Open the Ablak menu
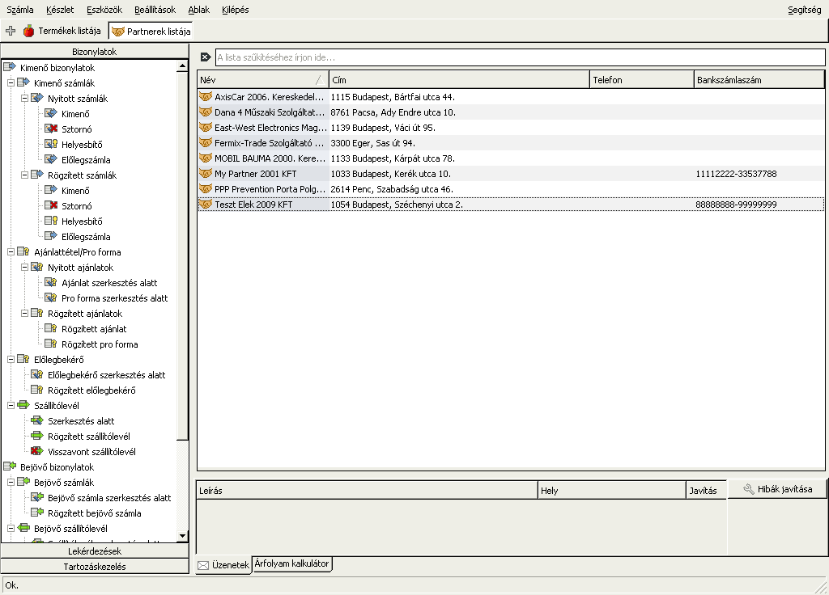The height and width of the screenshot is (595, 829). (199, 10)
